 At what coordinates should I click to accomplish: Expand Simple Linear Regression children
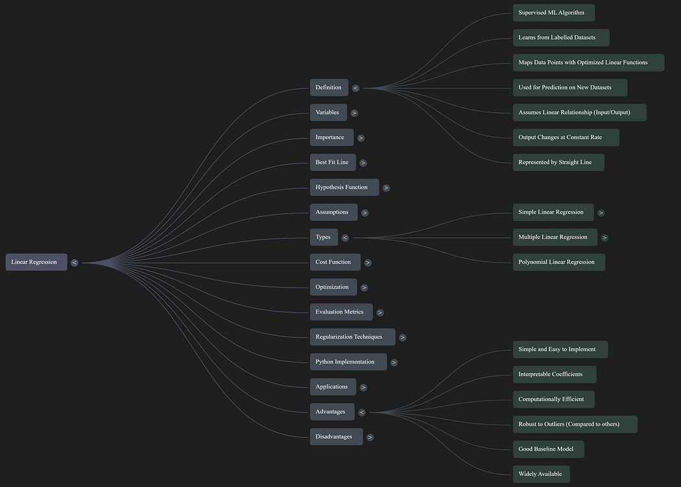(601, 212)
